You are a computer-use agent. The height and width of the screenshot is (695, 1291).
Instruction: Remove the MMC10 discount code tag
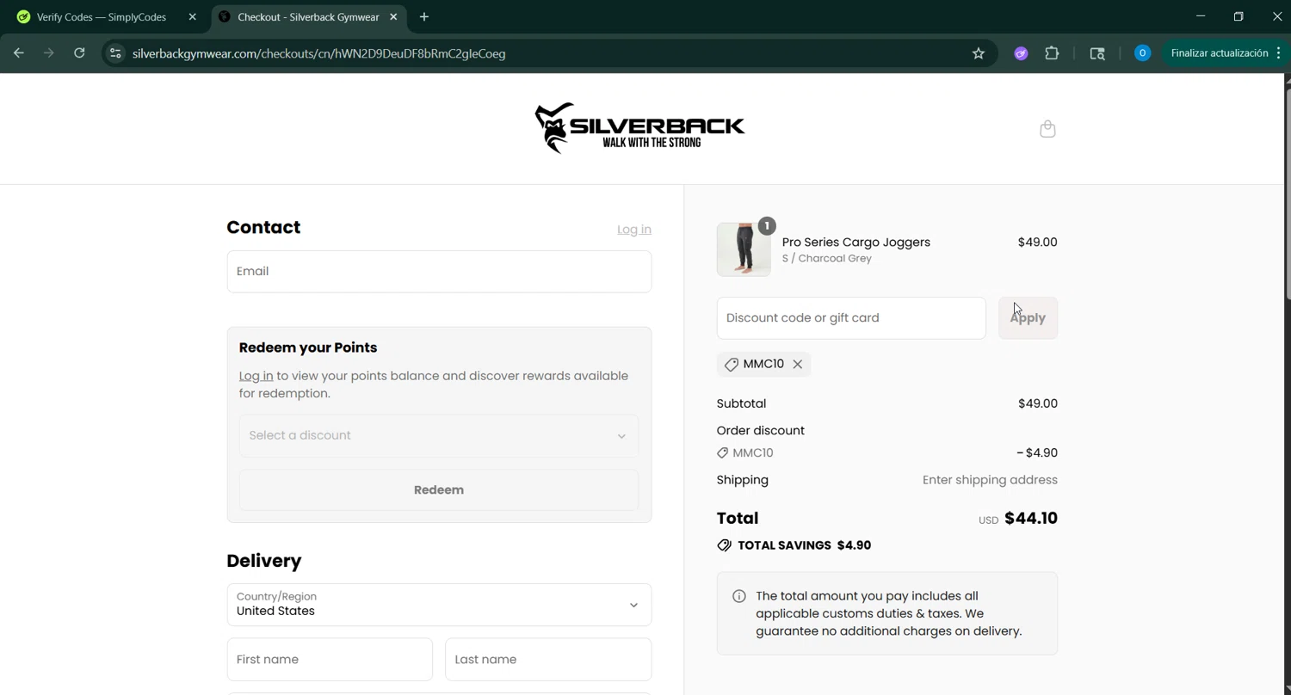[798, 364]
